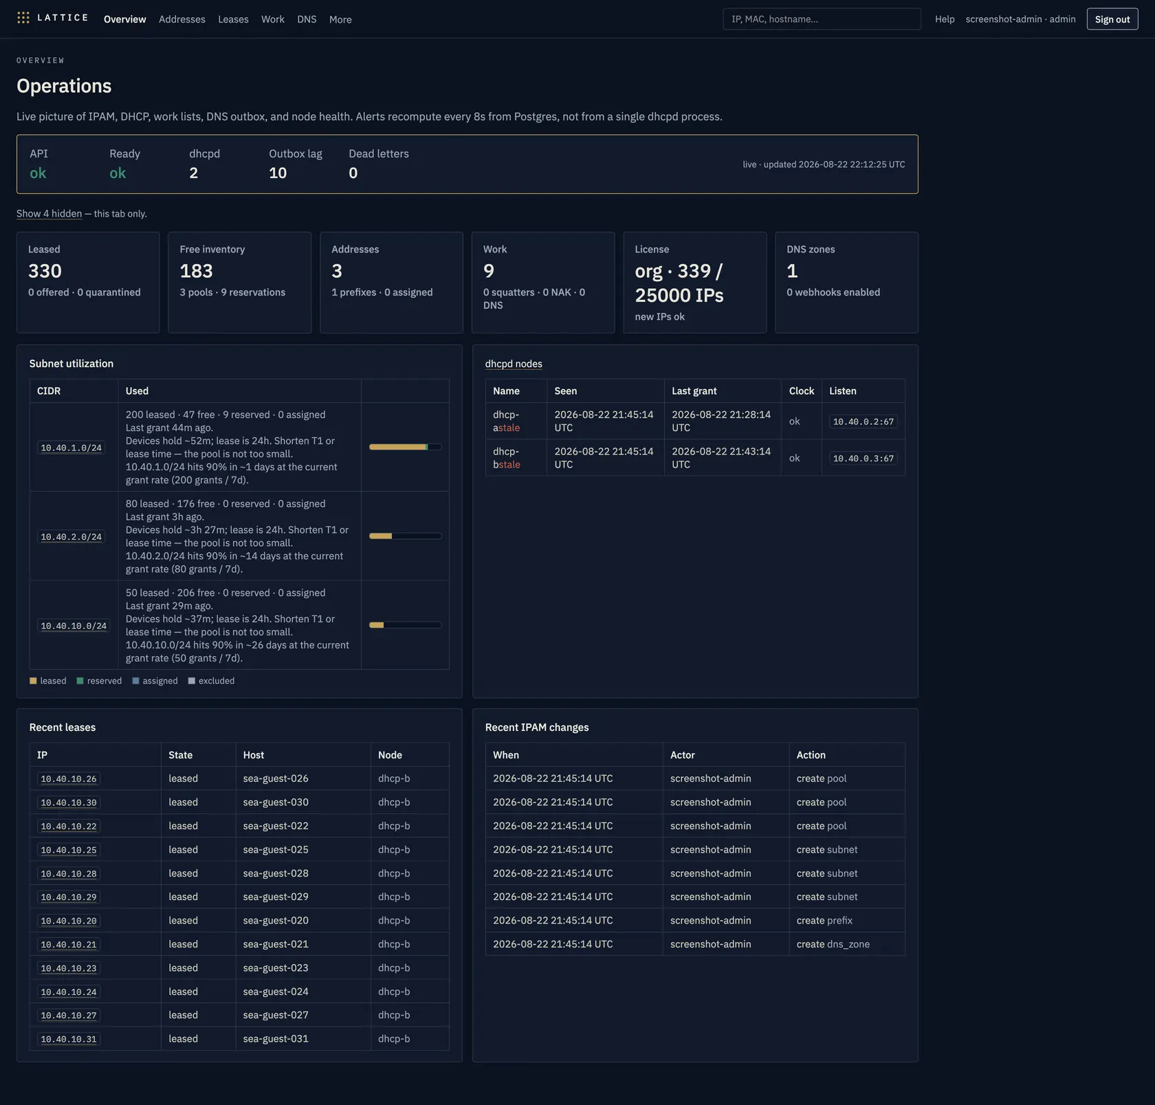Click the reserved legend color swatch
Screen dimensions: 1155x1105
80,681
